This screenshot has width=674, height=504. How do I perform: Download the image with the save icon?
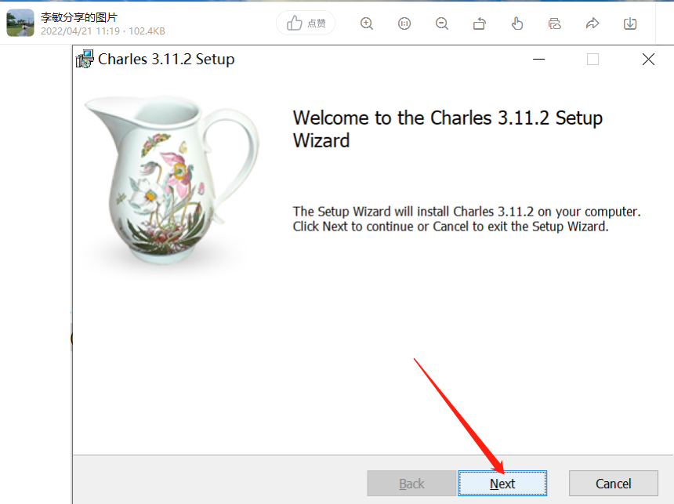pos(630,24)
